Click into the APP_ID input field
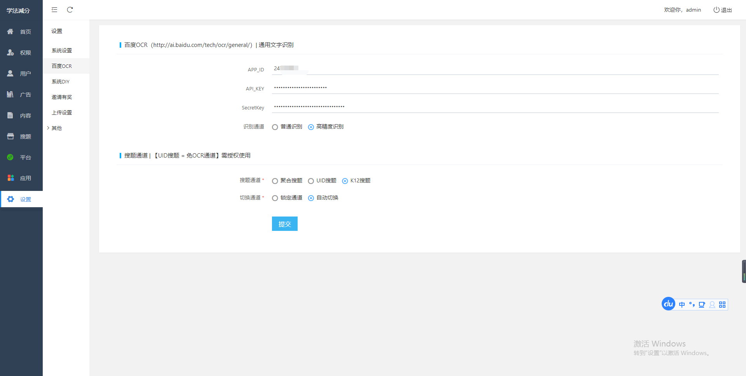This screenshot has width=746, height=376. [495, 69]
